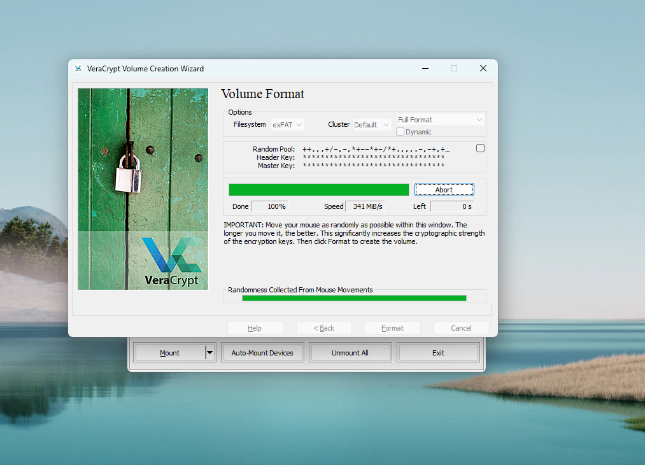
Task: Open the Cluster Default dropdown
Action: [372, 125]
